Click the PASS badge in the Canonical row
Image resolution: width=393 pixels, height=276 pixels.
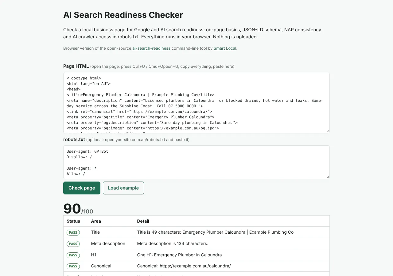73,266
